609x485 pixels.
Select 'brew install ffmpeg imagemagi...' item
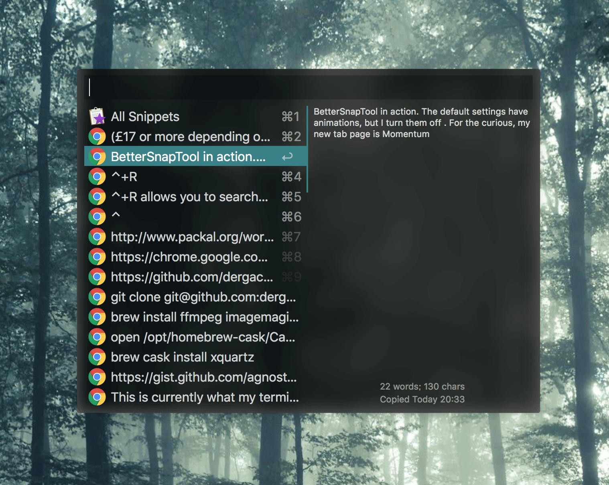(195, 317)
